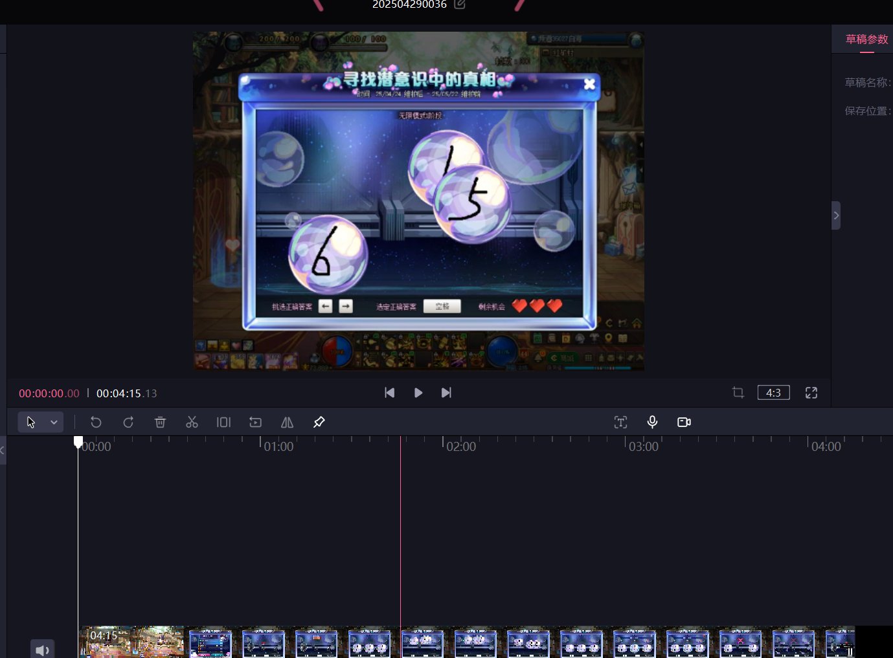893x658 pixels.
Task: Click the right arrow button in the game preview
Action: 346,306
